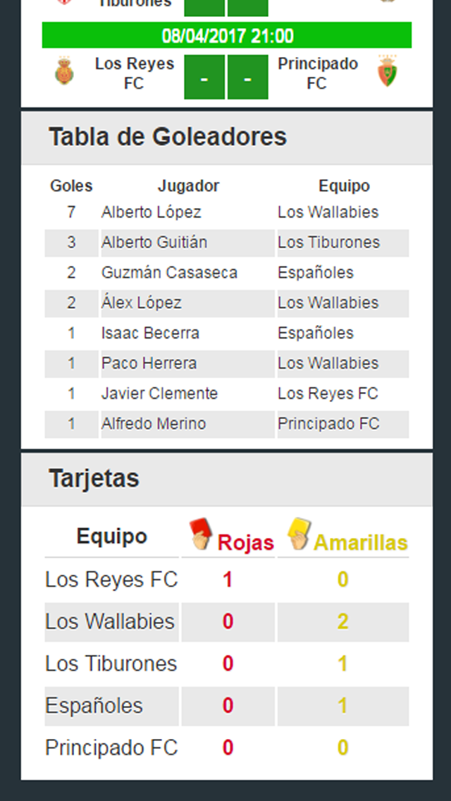Image resolution: width=451 pixels, height=801 pixels.
Task: Click the Principado FC crest icon
Action: coord(388,72)
